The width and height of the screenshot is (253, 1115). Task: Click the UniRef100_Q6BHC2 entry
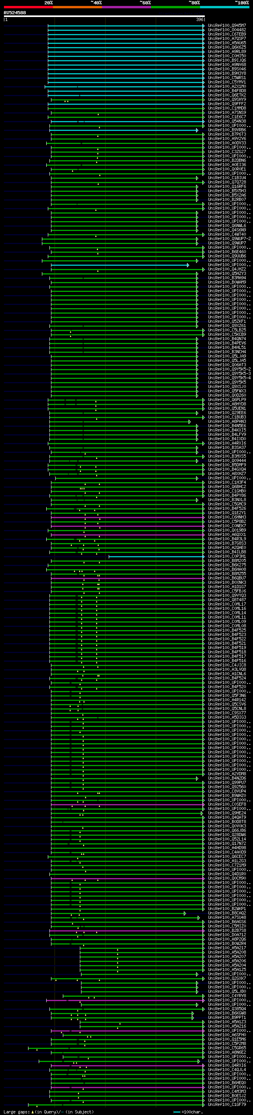click(x=227, y=487)
